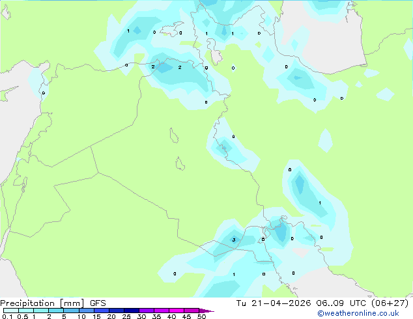Select the 5–10 mm blue legend swatch
The image size is (413, 319).
[71, 311]
